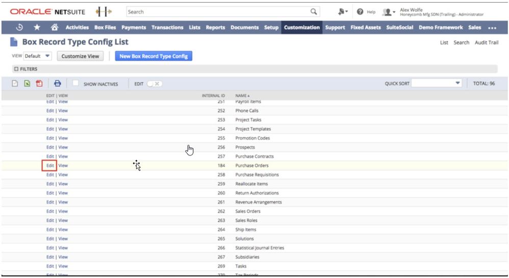The height and width of the screenshot is (278, 509).
Task: Click Edit for Sales Orders row
Action: [x=50, y=211]
